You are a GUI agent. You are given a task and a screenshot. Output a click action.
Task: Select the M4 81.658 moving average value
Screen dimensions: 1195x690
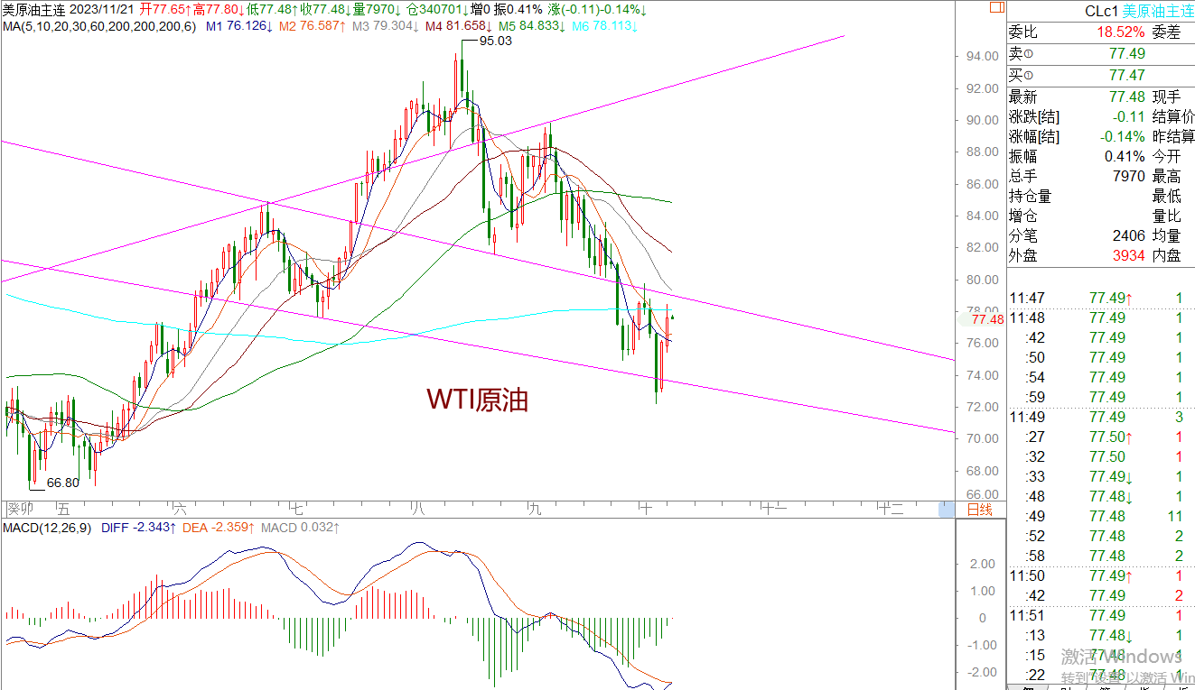[458, 26]
